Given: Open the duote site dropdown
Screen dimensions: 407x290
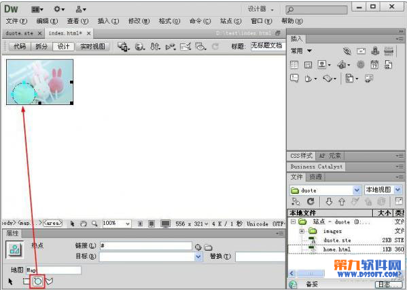Looking at the screenshot, I should click(x=357, y=190).
